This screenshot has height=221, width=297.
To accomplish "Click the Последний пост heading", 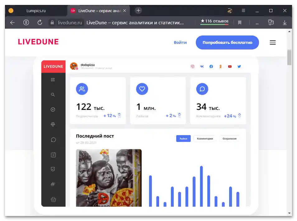I will (x=95, y=136).
